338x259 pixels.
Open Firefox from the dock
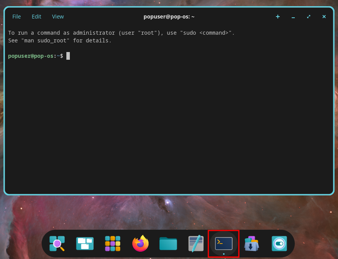[x=140, y=244]
